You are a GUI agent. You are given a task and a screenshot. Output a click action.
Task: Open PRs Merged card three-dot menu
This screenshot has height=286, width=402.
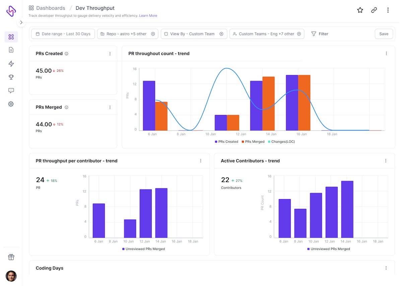pyautogui.click(x=110, y=107)
